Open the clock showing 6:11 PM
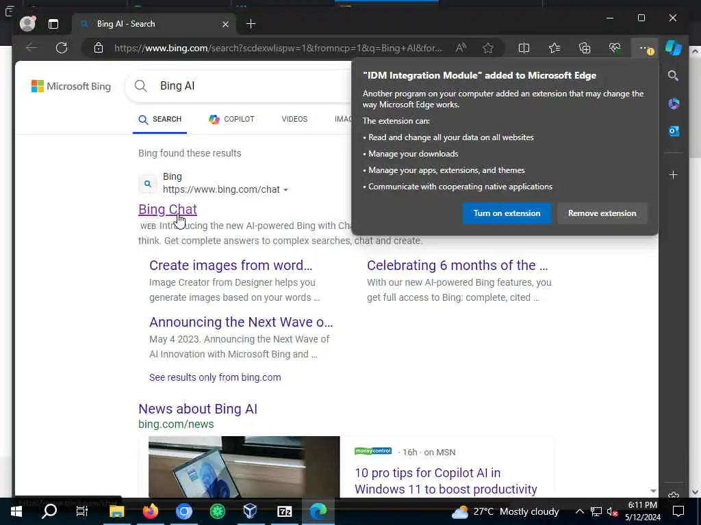Viewport: 701px width, 525px height. tap(642, 511)
